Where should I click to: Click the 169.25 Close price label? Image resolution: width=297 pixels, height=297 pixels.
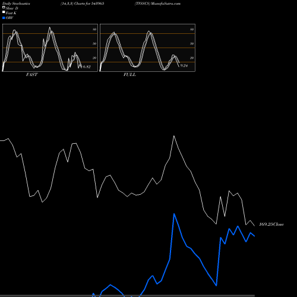(x=271, y=224)
